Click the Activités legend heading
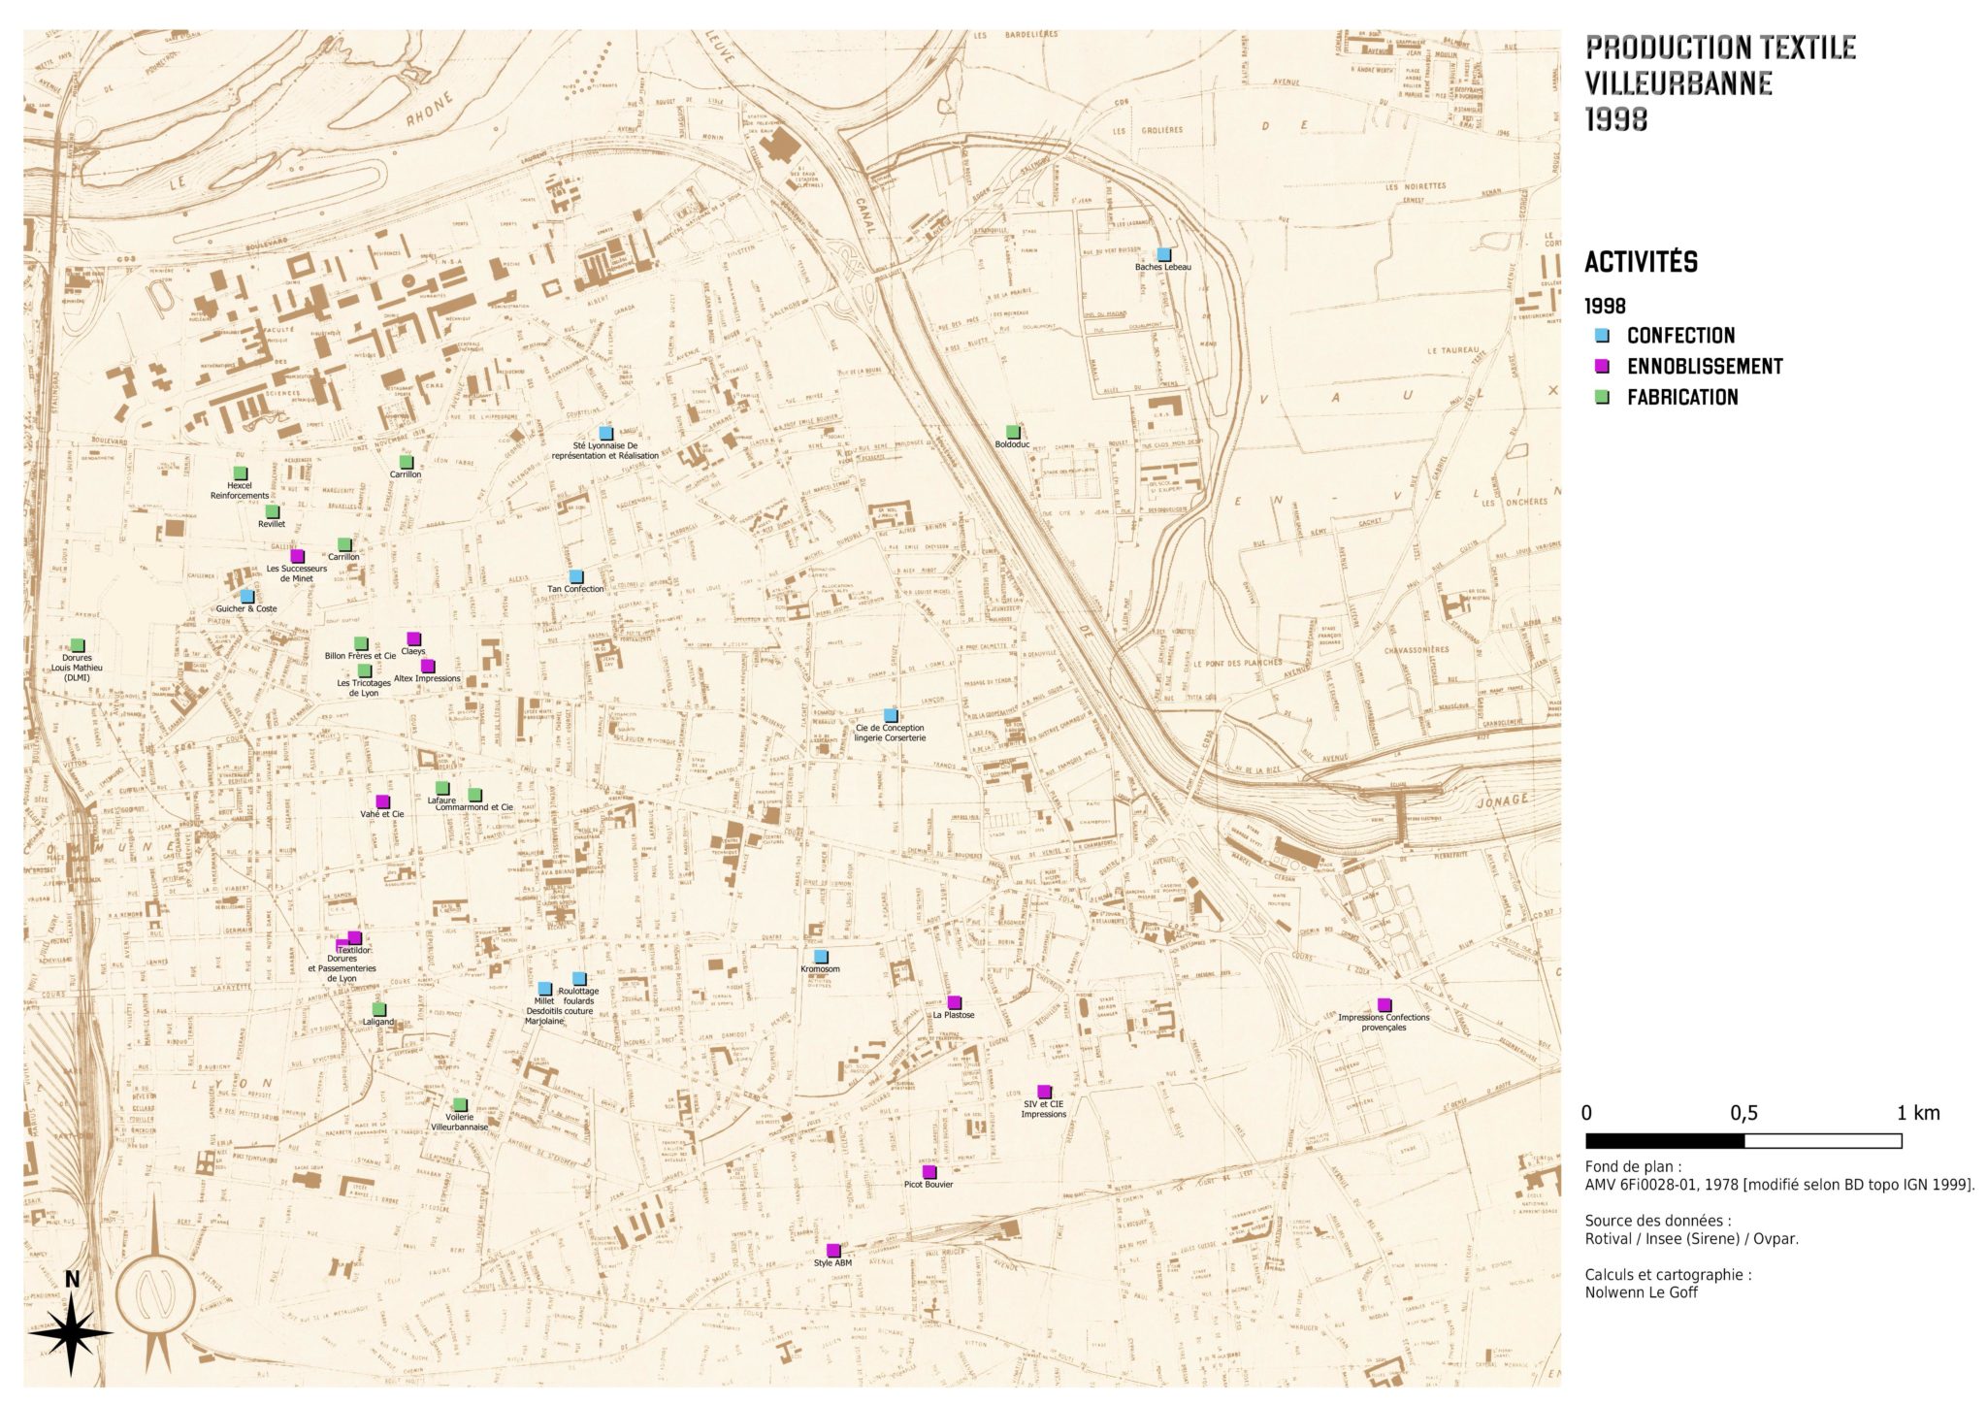Screen dimensions: 1987x1405 [1641, 262]
